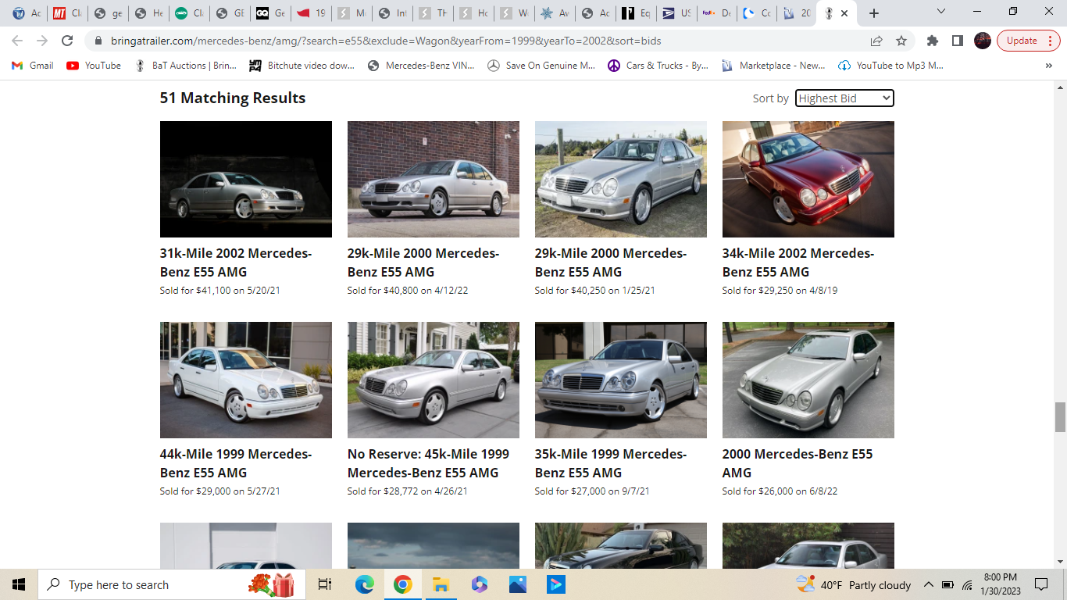1067x600 pixels.
Task: Open the Cars & Trucks bookmark
Action: [658, 66]
